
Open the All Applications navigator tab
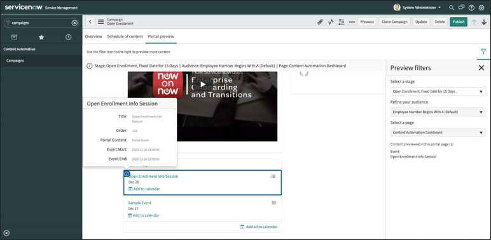point(14,37)
